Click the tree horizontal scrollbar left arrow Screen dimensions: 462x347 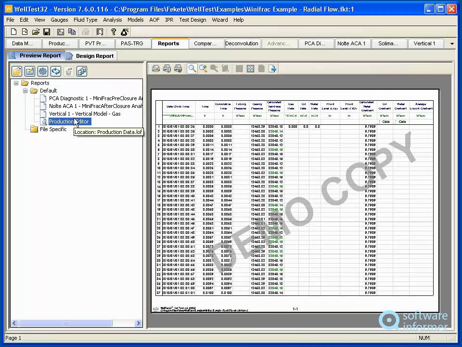point(14,323)
